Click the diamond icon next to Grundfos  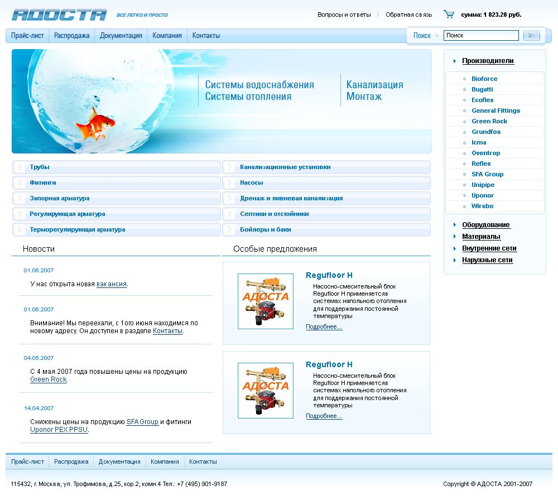tap(463, 132)
